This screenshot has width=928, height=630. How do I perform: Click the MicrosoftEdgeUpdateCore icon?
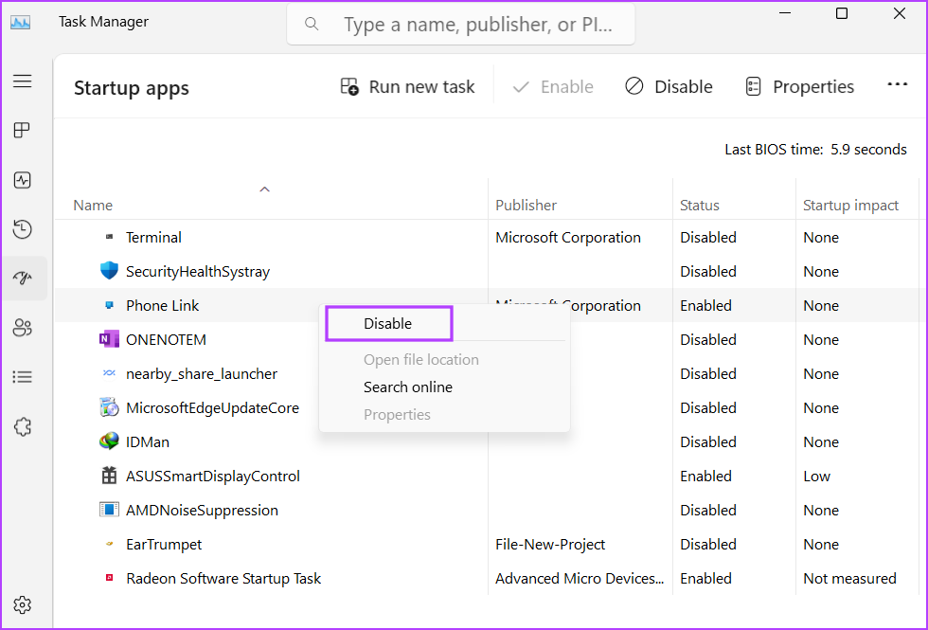pyautogui.click(x=109, y=407)
